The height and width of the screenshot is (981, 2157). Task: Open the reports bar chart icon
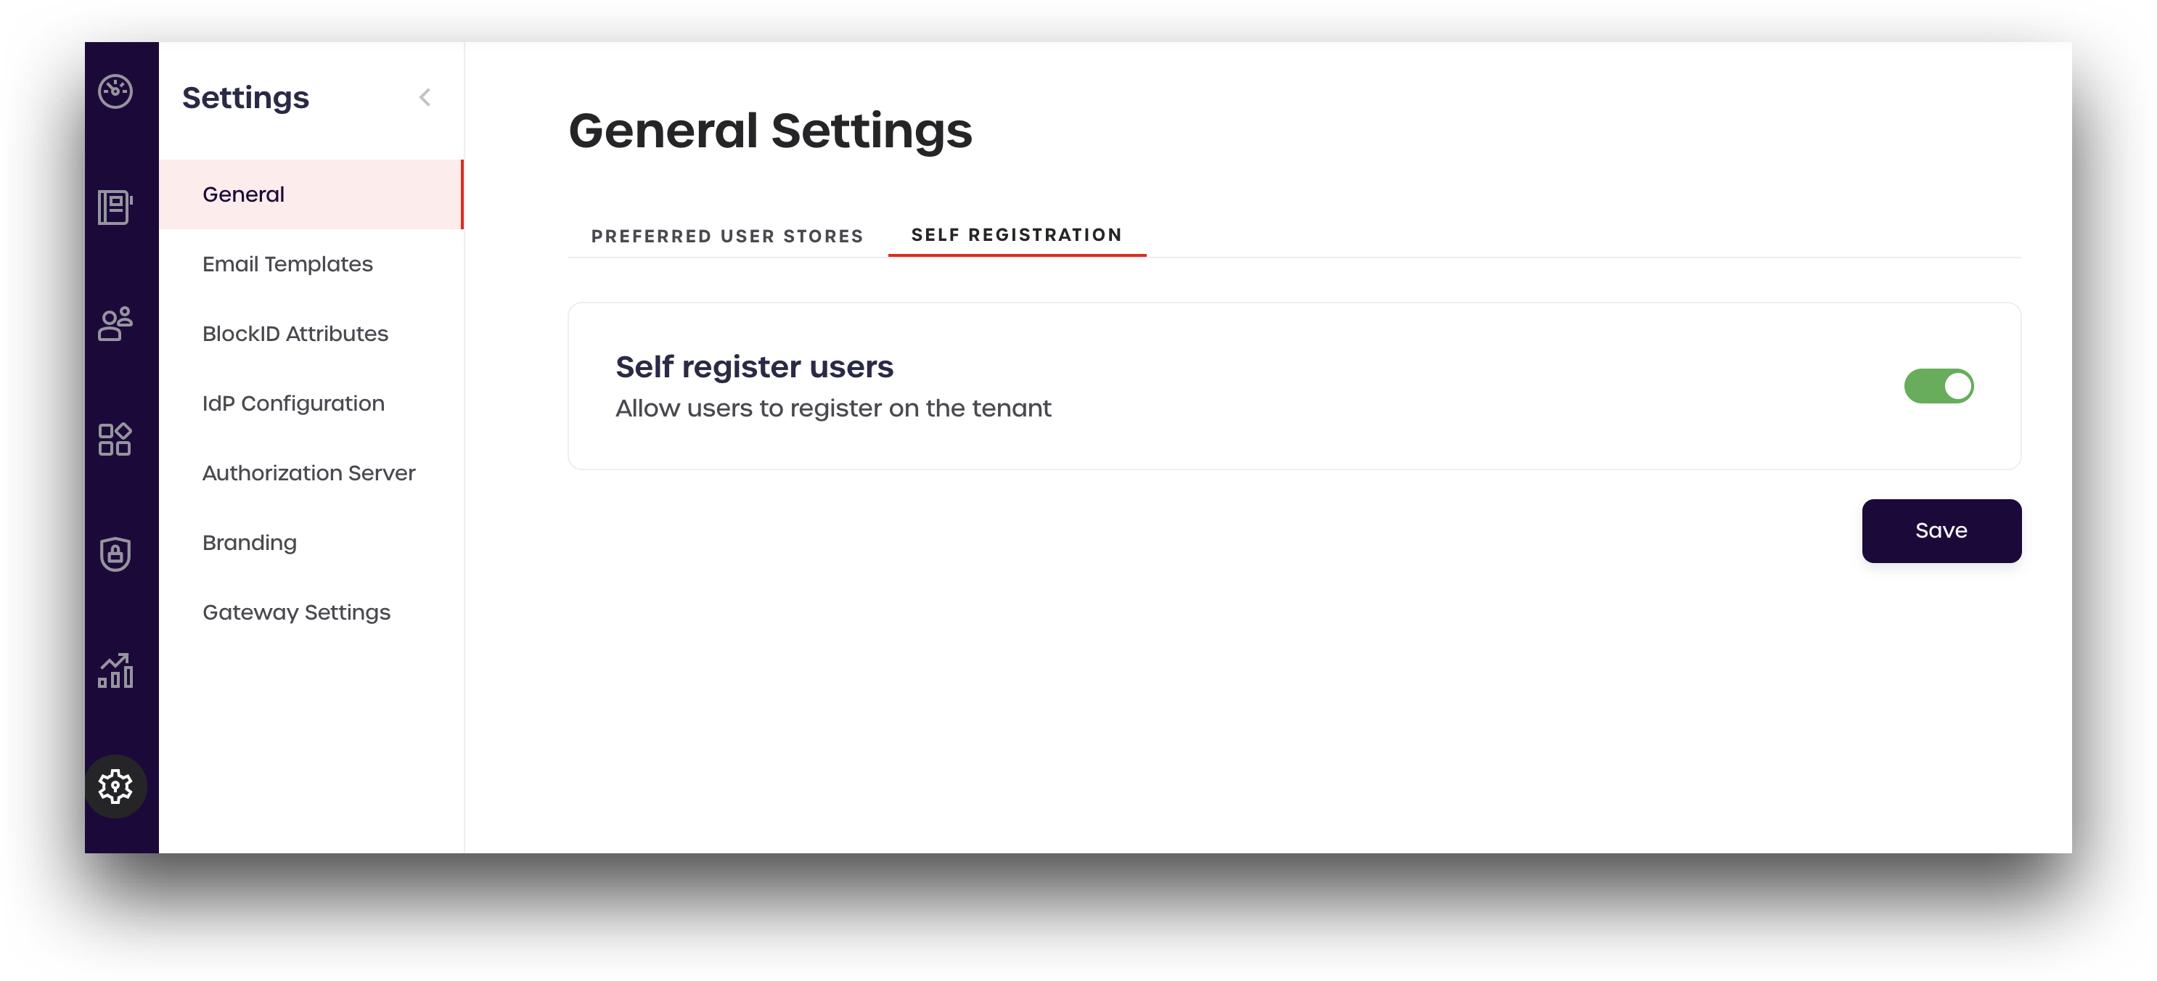coord(115,670)
